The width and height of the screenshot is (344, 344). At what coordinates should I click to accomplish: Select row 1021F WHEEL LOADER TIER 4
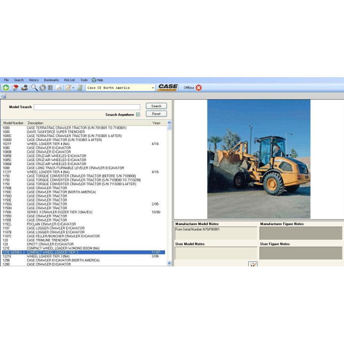tap(84, 144)
